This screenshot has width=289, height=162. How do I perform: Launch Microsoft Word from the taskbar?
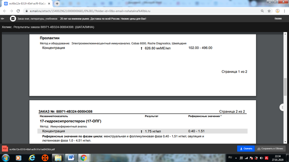click(x=71, y=158)
